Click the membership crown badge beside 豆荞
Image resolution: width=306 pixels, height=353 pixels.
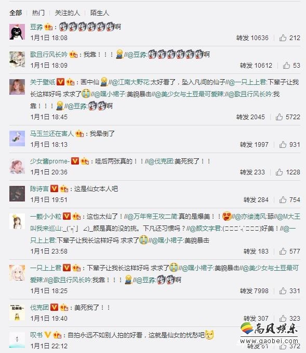(48, 27)
